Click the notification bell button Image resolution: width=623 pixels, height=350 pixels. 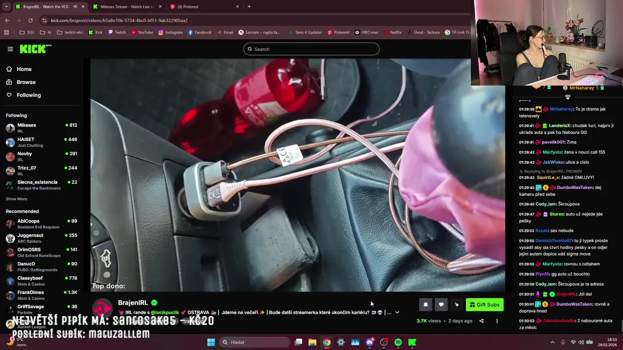pos(425,305)
